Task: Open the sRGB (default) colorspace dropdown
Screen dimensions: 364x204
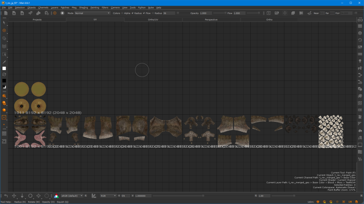Action: pyautogui.click(x=72, y=195)
